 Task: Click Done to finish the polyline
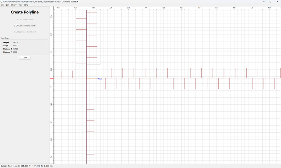point(25,58)
